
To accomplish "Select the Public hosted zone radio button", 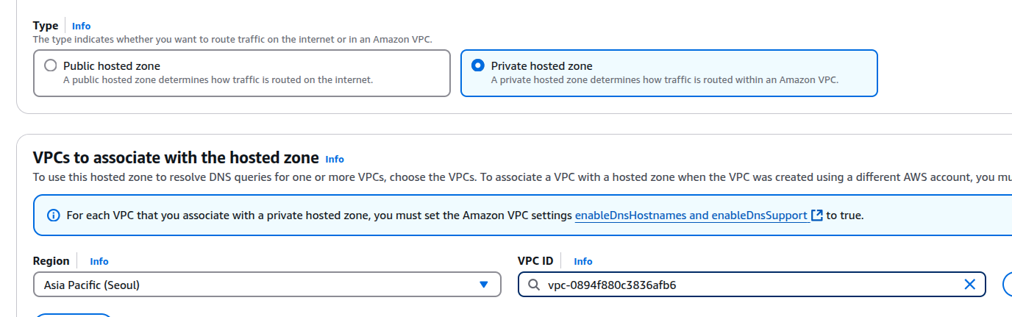I will 50,65.
